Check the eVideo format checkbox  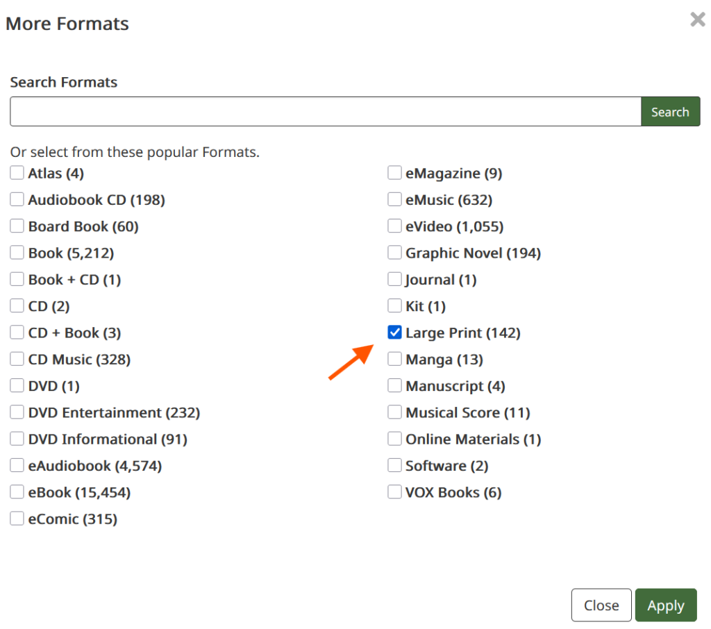[x=394, y=226]
